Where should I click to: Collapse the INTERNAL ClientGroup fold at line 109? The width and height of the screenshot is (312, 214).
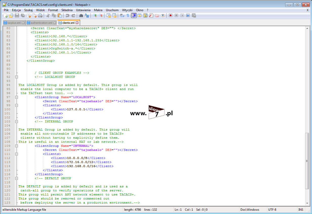17,146
